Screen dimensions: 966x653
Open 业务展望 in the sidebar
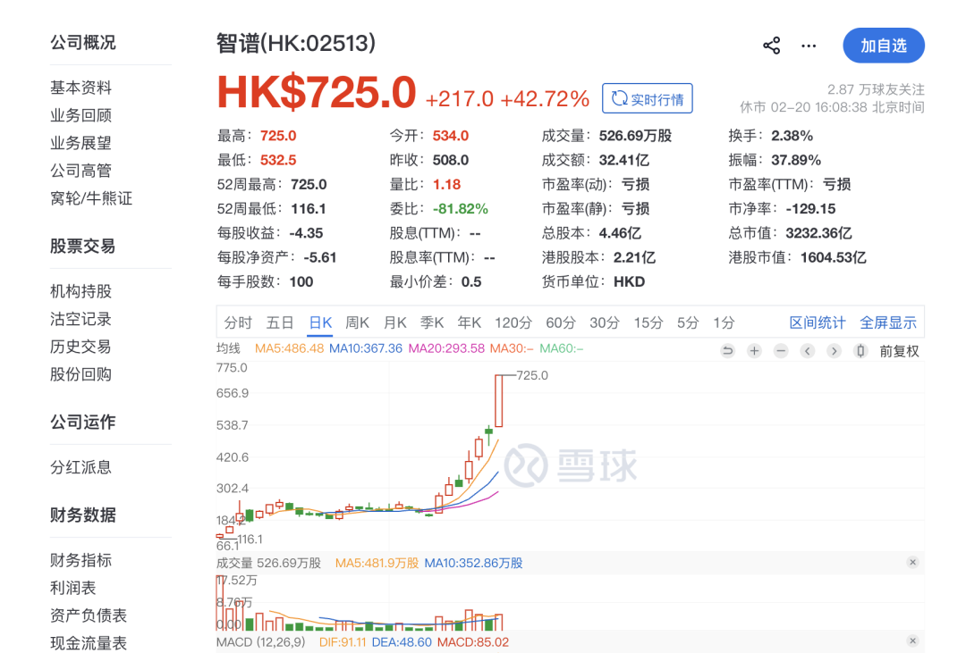click(x=80, y=144)
